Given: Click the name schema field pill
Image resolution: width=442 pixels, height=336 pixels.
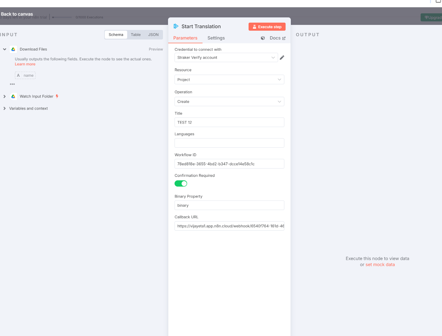Looking at the screenshot, I should pyautogui.click(x=25, y=76).
